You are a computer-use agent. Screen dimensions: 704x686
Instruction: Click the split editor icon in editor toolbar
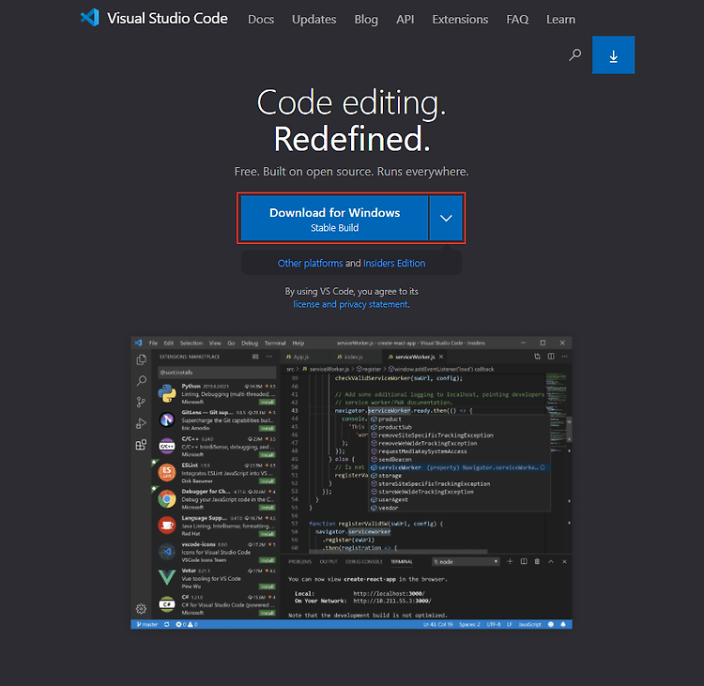[x=551, y=357]
